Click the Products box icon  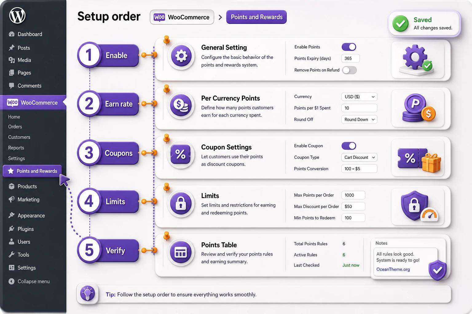12,186
